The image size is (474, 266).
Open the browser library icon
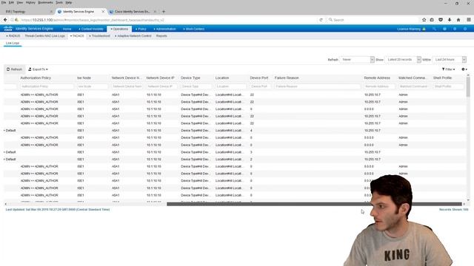tap(432, 20)
